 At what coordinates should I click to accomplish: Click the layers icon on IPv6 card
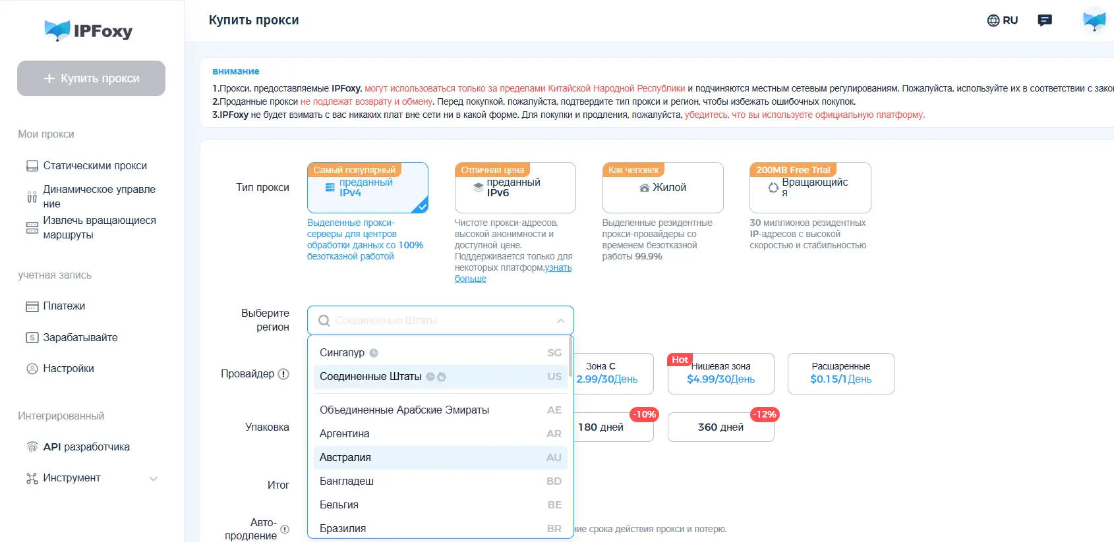click(479, 188)
